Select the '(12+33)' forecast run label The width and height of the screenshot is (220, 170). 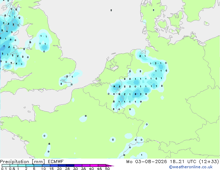pyautogui.click(x=209, y=162)
